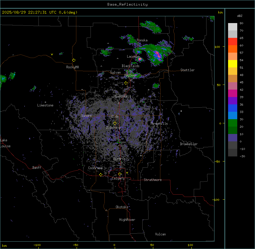This screenshot has height=249, width=255.
Task: Click the green echo cell north of Ponoka
Action: 151,26
